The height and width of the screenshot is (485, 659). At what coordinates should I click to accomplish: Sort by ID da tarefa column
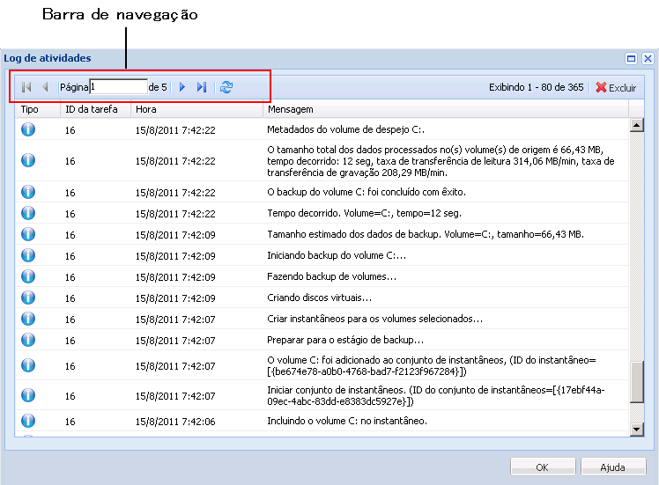pyautogui.click(x=88, y=110)
